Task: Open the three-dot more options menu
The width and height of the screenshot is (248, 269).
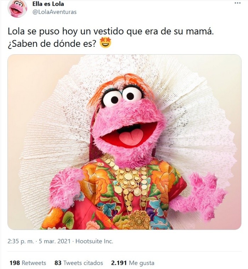Action: (237, 3)
